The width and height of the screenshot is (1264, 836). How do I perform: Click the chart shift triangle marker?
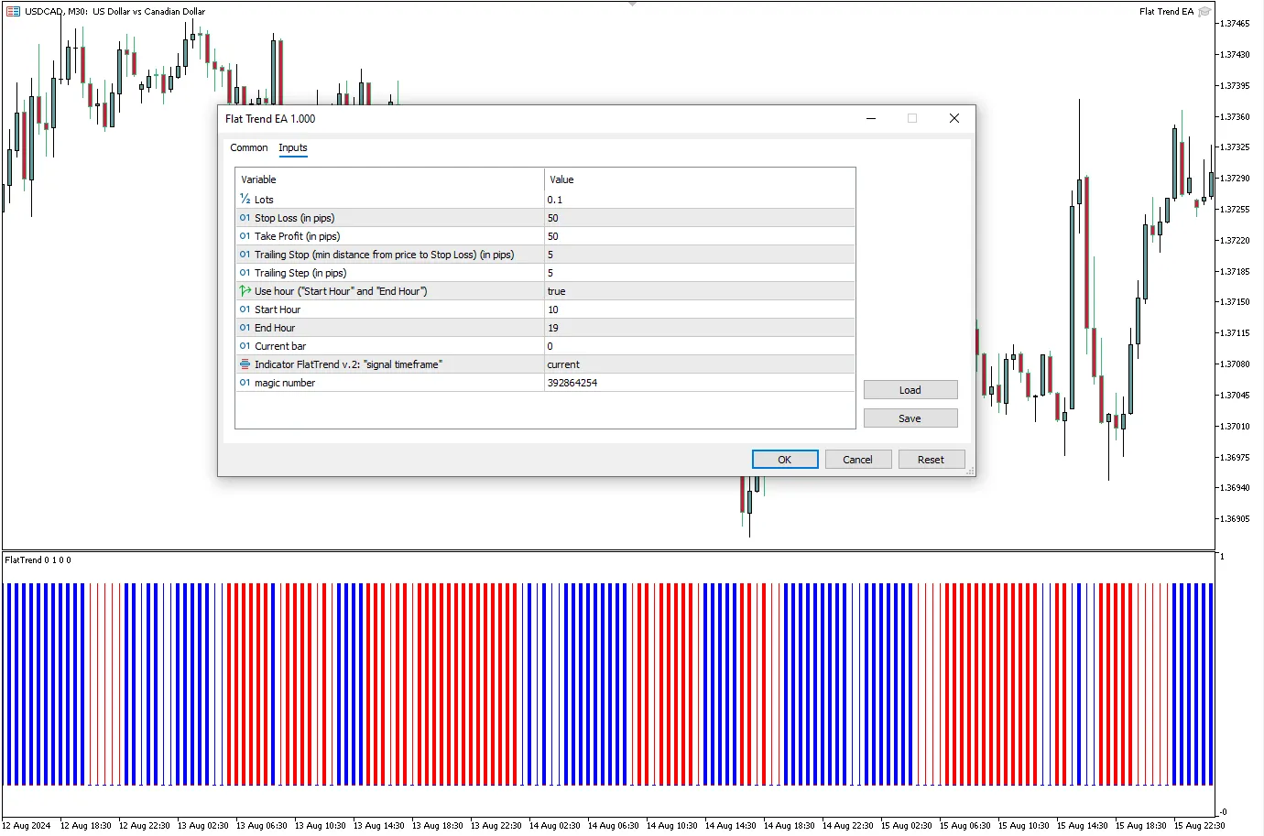point(632,4)
